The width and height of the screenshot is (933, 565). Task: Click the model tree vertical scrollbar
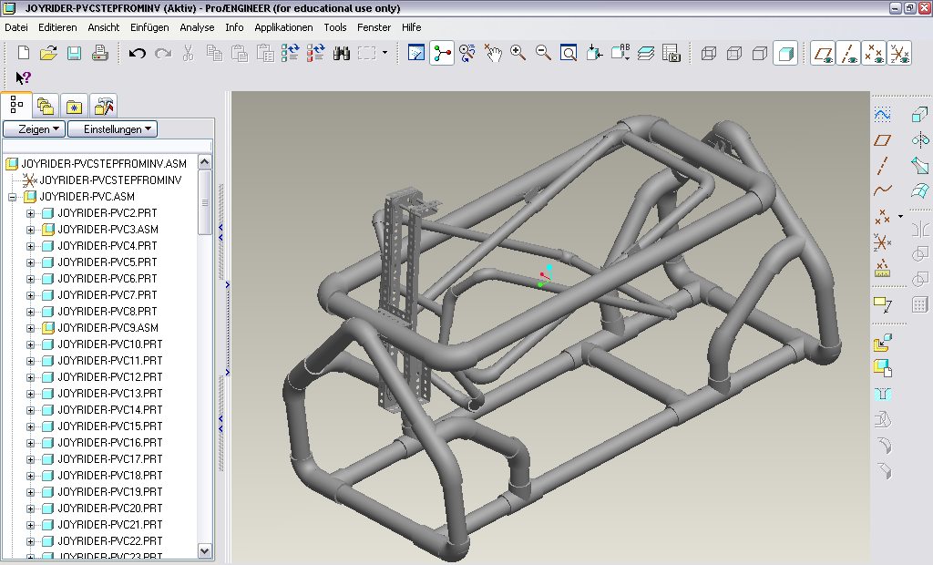coord(205,204)
